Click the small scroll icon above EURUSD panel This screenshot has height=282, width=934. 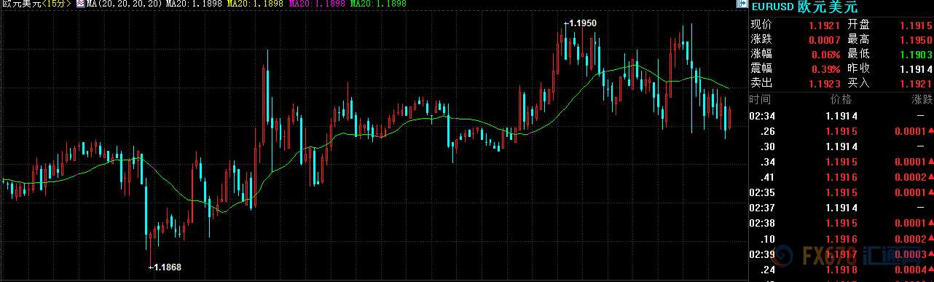(742, 4)
